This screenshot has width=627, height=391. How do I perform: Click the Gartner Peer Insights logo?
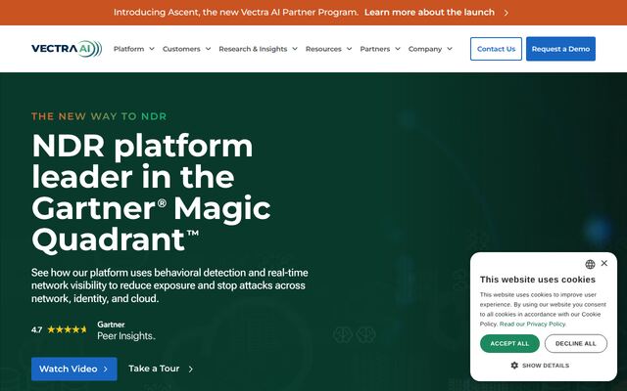[126, 330]
